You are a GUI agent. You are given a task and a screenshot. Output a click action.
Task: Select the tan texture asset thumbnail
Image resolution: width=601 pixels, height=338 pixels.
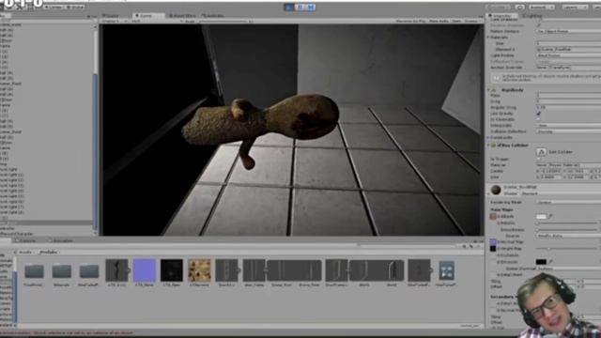pyautogui.click(x=199, y=270)
